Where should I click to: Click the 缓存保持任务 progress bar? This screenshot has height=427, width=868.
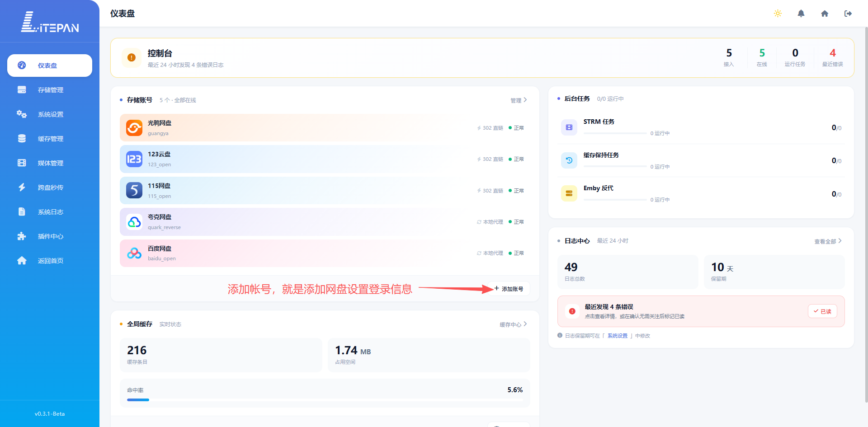point(615,167)
